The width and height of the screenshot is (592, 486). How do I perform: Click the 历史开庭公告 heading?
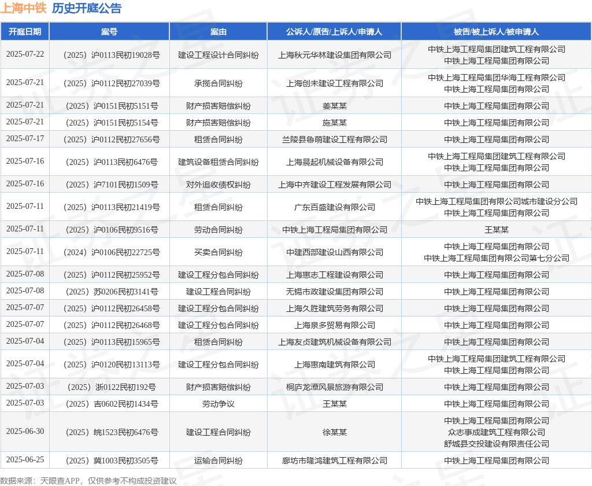(87, 8)
